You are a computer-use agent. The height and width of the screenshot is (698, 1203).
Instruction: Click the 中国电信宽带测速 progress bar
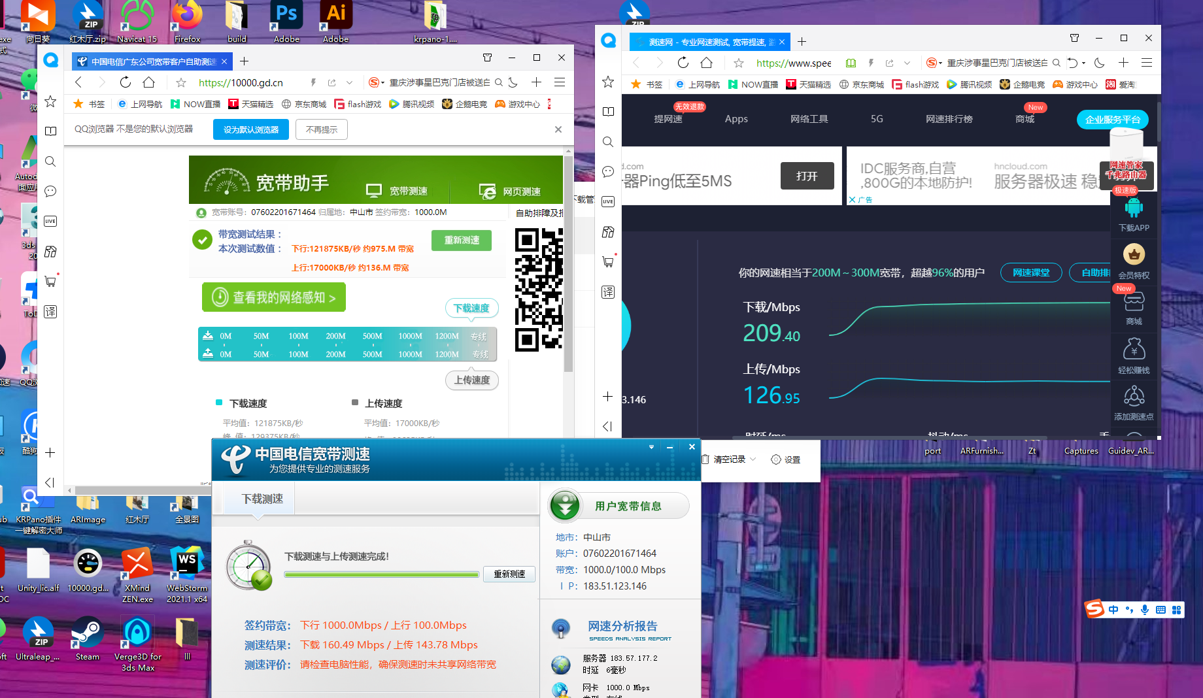[x=382, y=574]
